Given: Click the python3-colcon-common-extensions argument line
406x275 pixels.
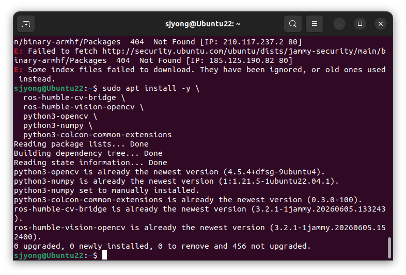Looking at the screenshot, I should 97,135.
